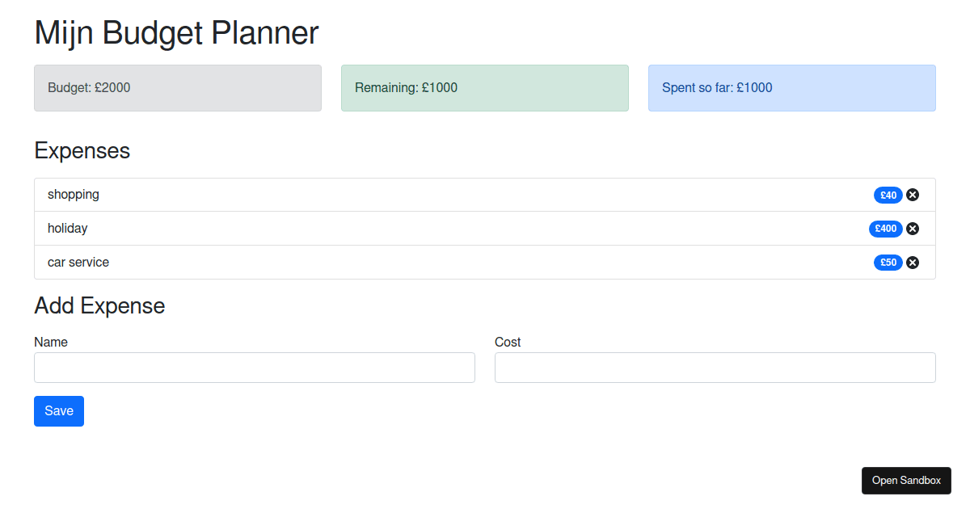Click the Expenses heading
This screenshot has width=970, height=509.
coord(82,151)
